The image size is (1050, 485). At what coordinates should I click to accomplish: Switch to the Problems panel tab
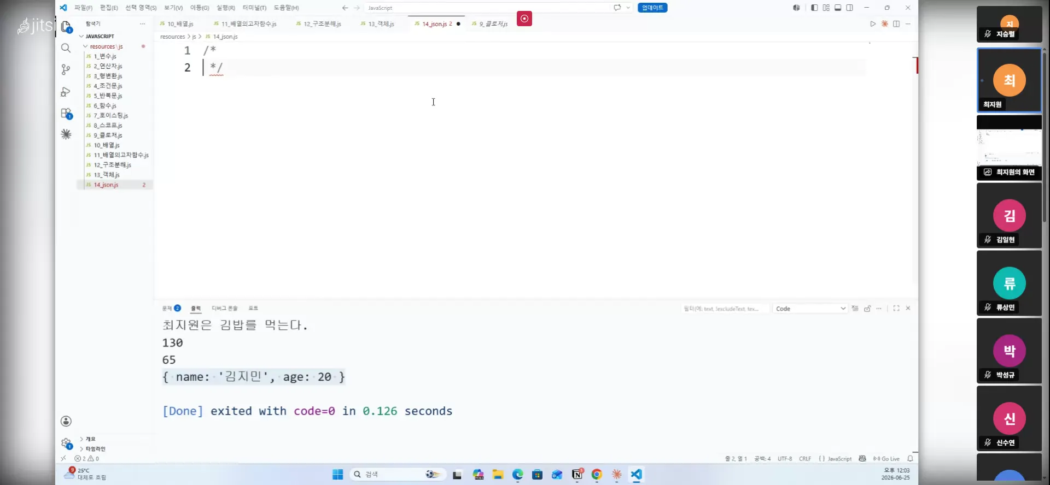point(171,309)
